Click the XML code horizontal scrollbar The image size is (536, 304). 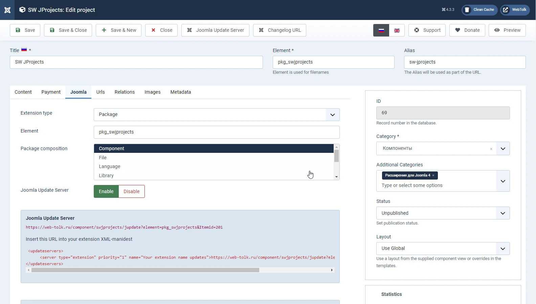(x=146, y=270)
